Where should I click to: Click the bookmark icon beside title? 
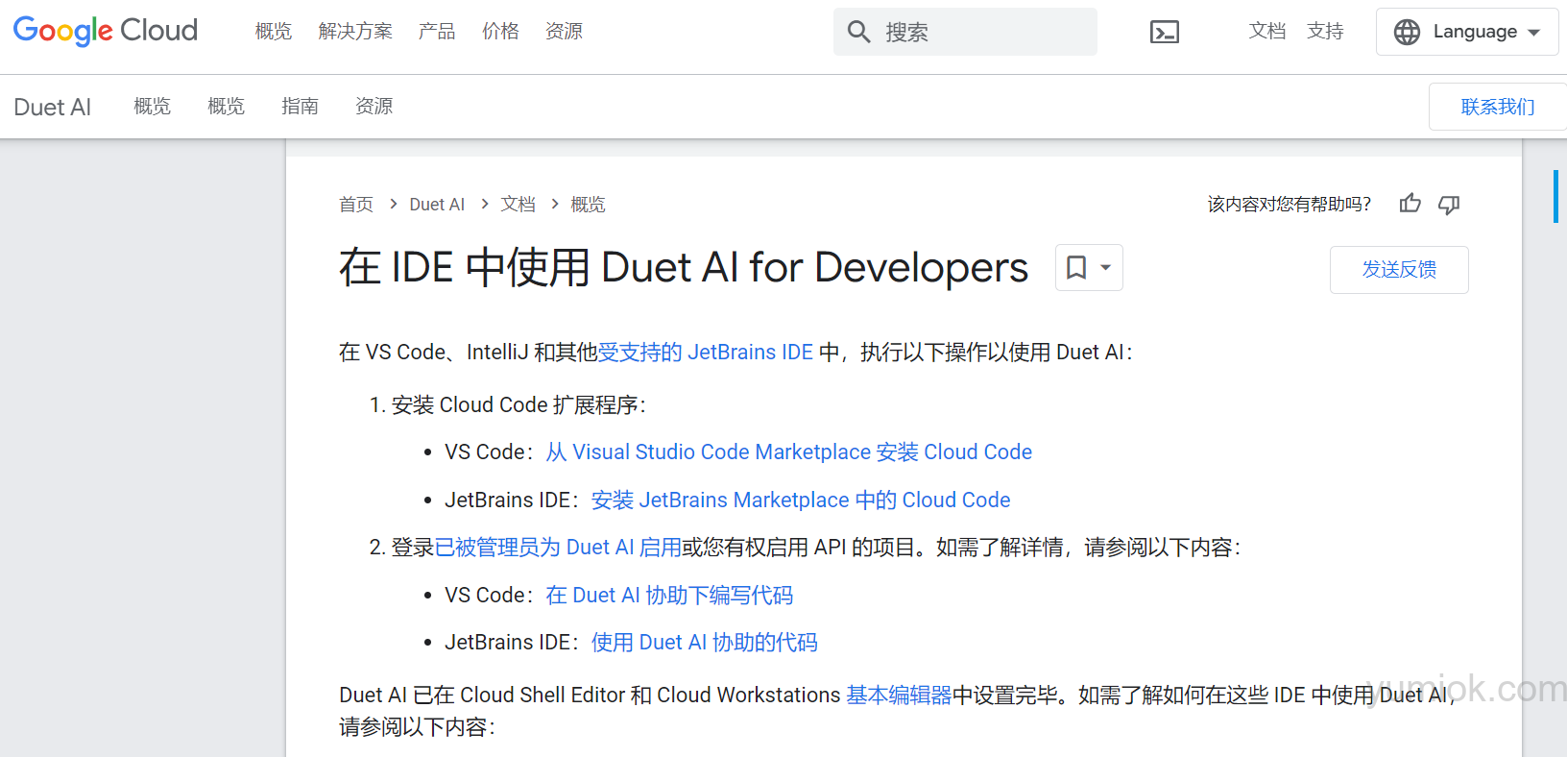pos(1076,267)
